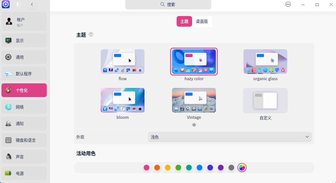This screenshot has width=336, height=183.
Task: Select the 自定义 theme option
Action: (265, 100)
